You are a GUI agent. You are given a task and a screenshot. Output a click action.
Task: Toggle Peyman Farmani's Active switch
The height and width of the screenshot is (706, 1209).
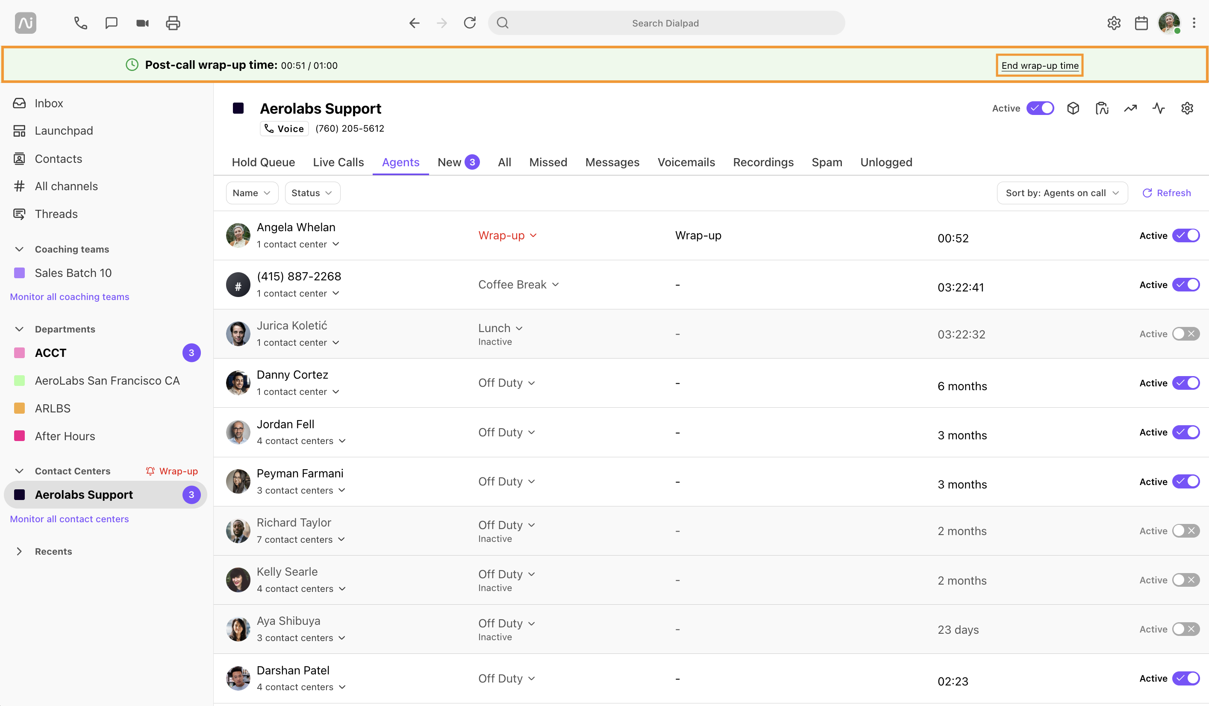coord(1186,482)
